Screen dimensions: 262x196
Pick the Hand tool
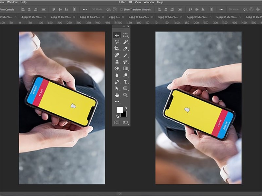click(x=117, y=95)
